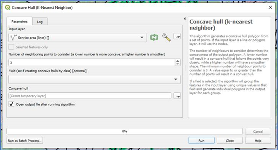Click the QGIS logo in title bar
278x150 pixels.
coord(8,8)
